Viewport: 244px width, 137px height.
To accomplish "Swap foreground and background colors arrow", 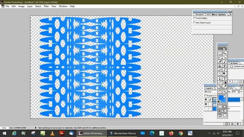I will pos(225,96).
